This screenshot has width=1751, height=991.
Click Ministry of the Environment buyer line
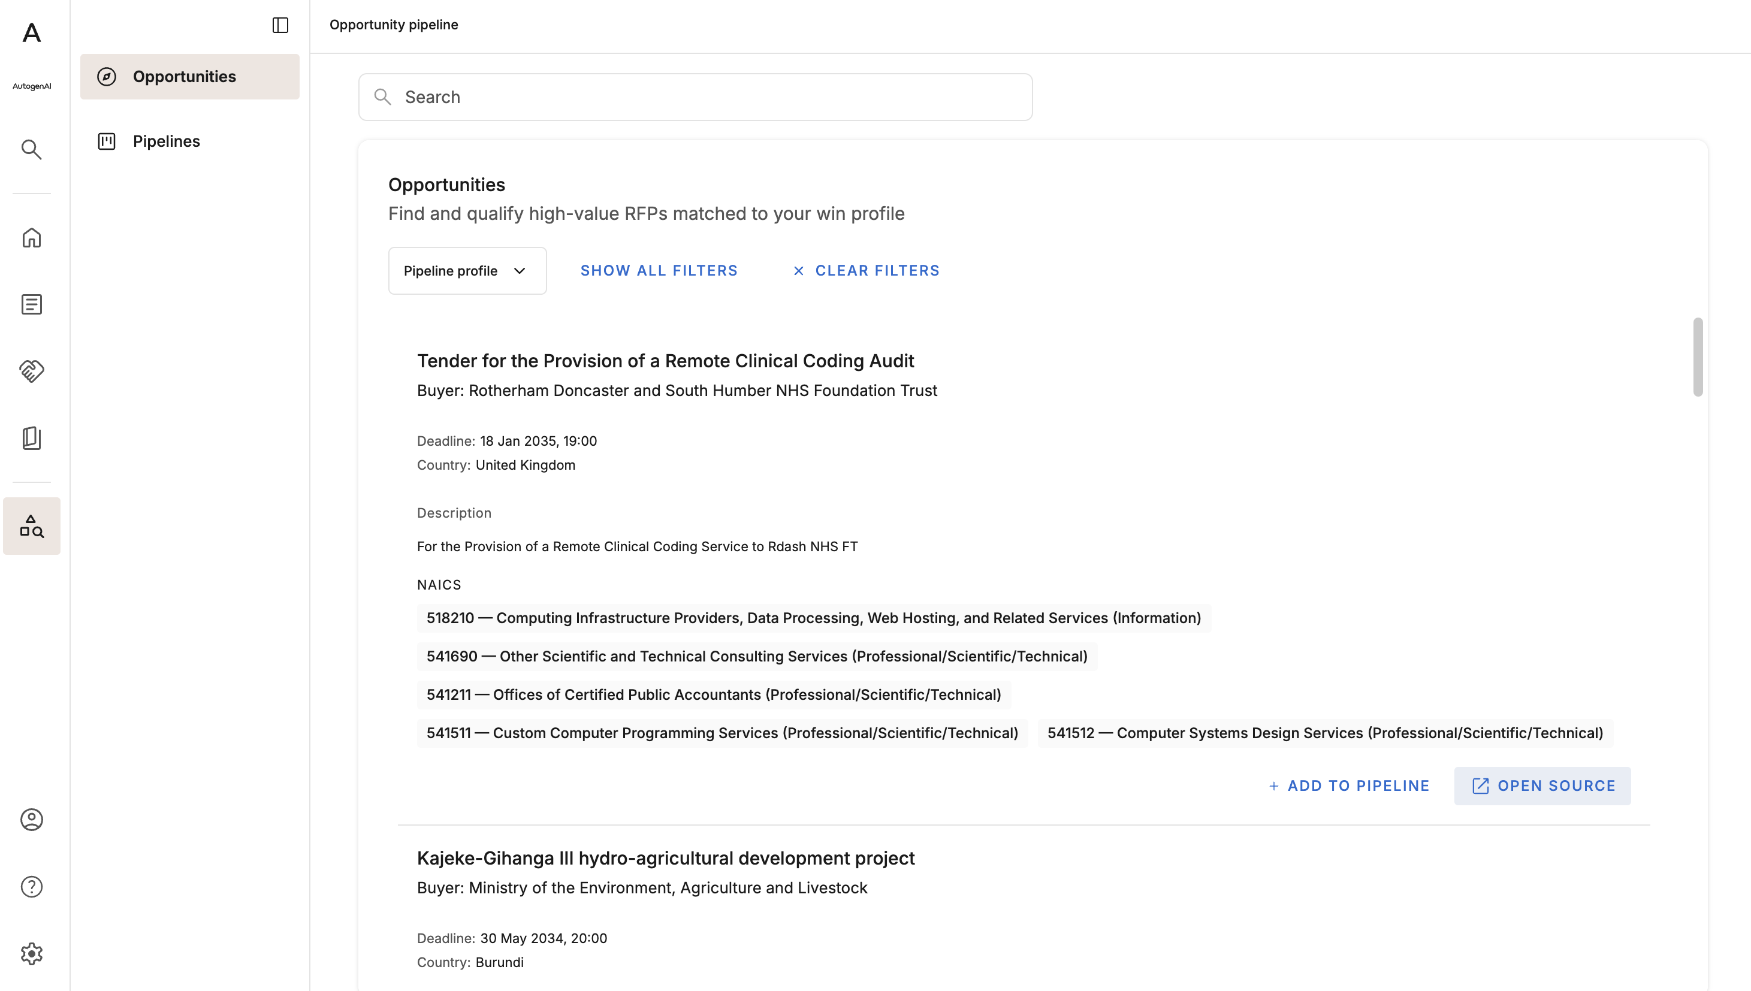pyautogui.click(x=642, y=888)
